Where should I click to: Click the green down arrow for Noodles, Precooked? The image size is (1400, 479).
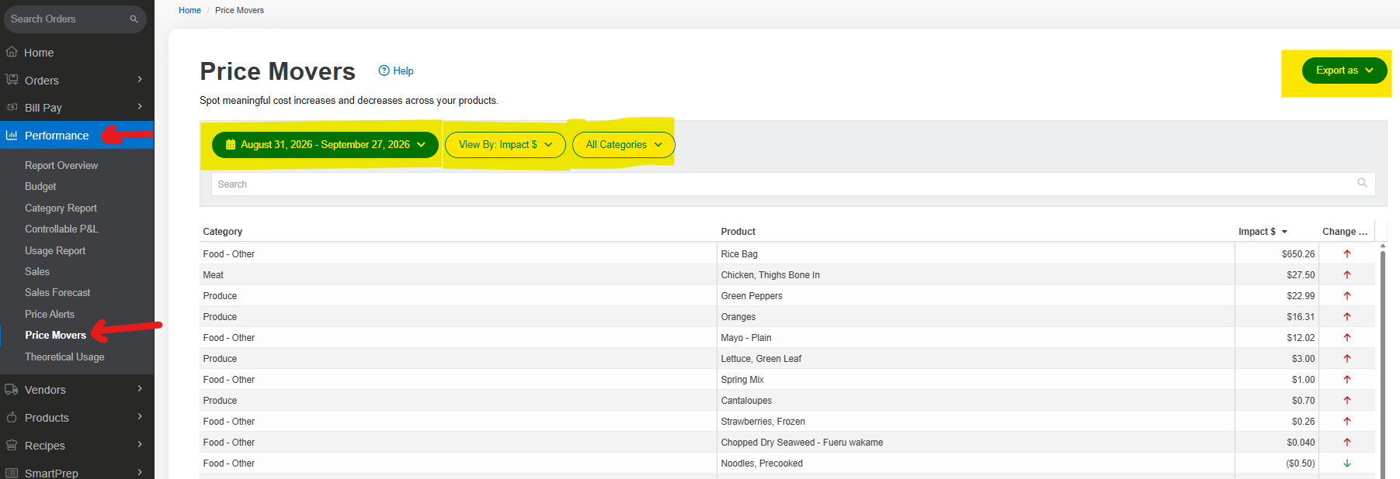pyautogui.click(x=1347, y=463)
